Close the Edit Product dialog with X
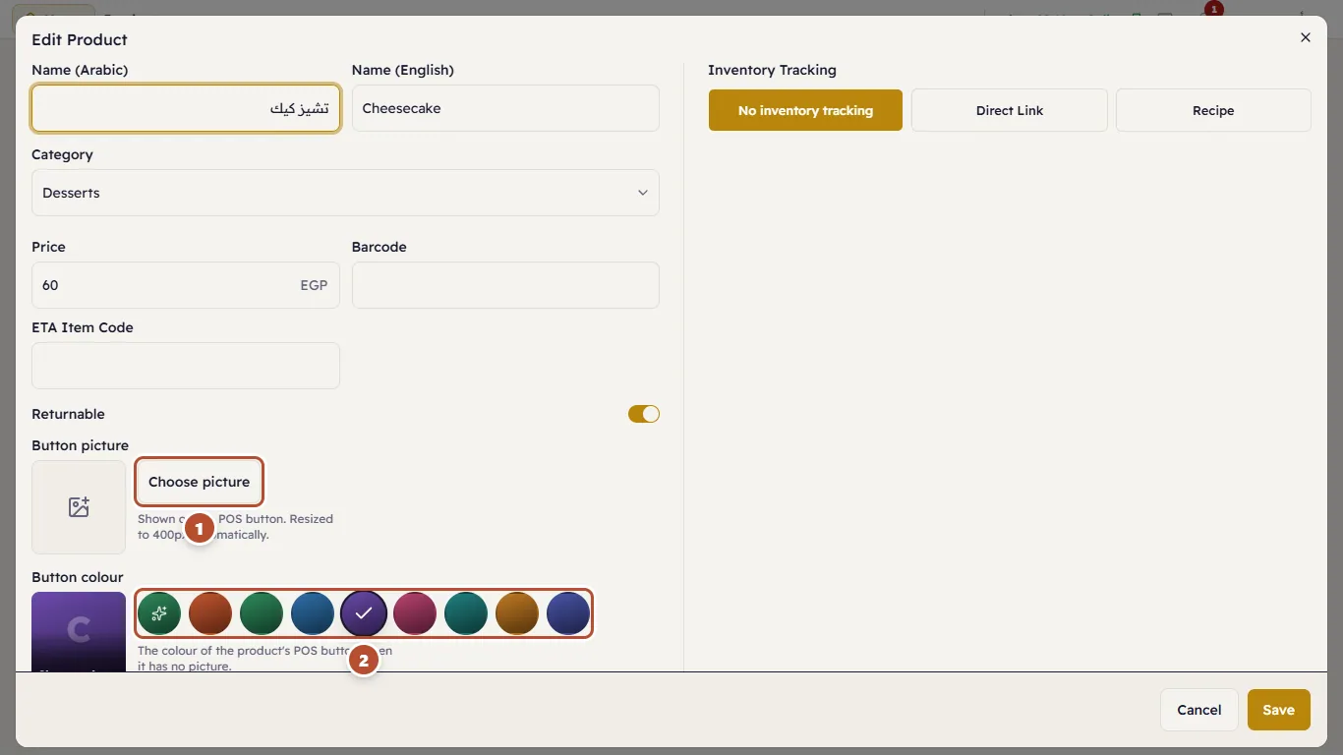Image resolution: width=1343 pixels, height=755 pixels. [x=1306, y=37]
